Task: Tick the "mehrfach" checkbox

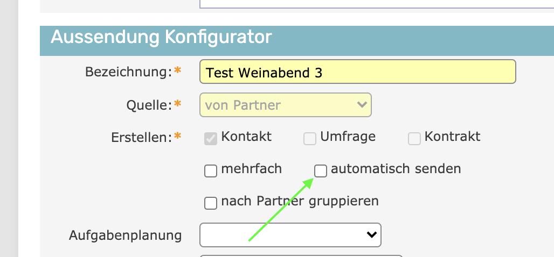Action: (211, 171)
